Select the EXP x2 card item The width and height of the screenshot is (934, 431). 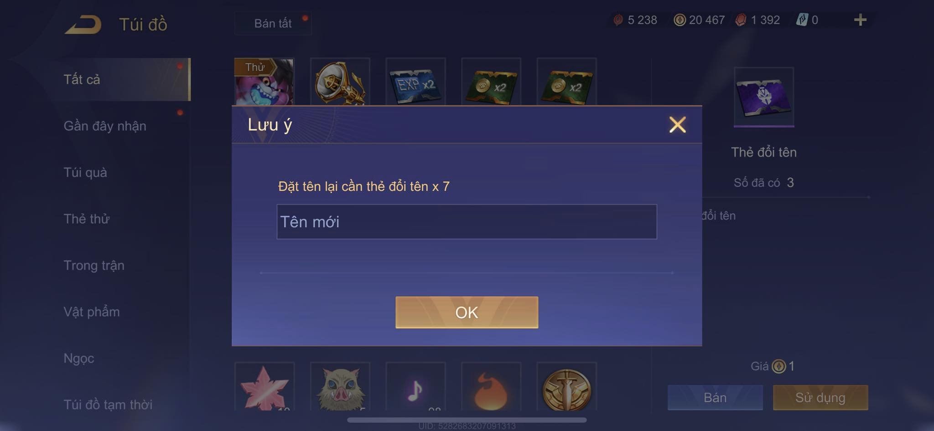tap(415, 82)
